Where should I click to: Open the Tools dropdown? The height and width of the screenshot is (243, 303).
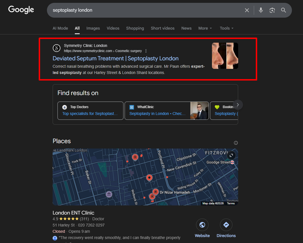pos(226,28)
